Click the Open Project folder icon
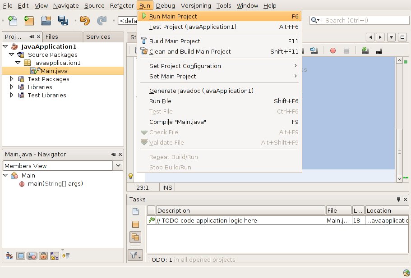 click(46, 20)
